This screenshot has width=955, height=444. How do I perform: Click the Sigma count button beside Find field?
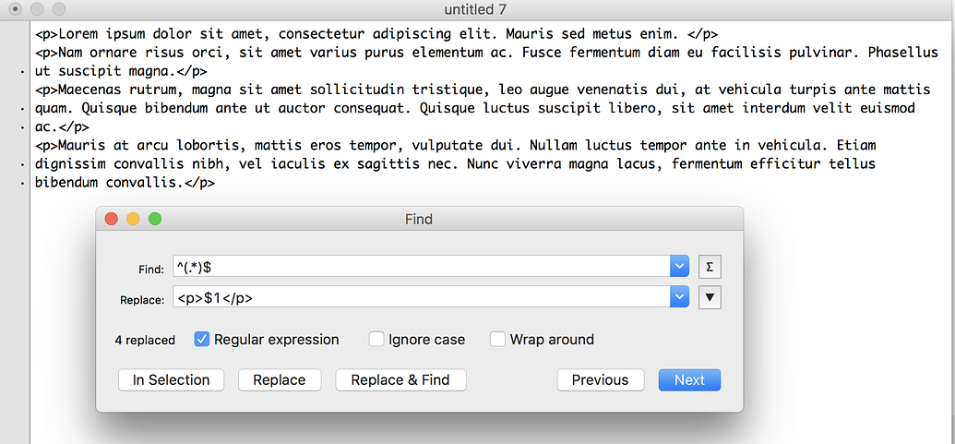(710, 267)
